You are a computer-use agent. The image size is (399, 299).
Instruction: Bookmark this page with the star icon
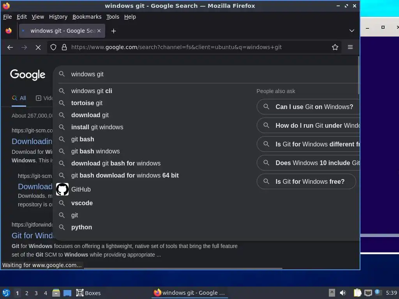pos(335,47)
